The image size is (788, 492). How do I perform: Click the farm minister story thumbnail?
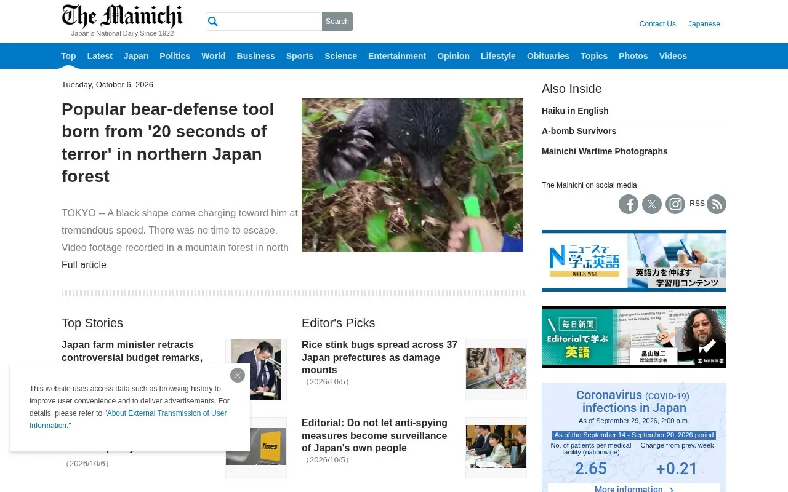(x=256, y=370)
